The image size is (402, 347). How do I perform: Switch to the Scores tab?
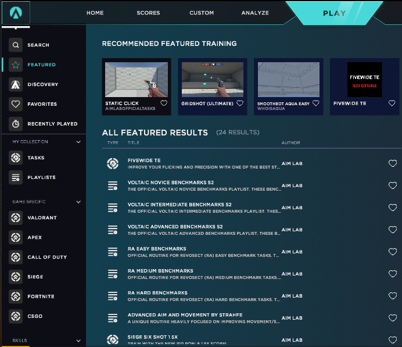(148, 13)
